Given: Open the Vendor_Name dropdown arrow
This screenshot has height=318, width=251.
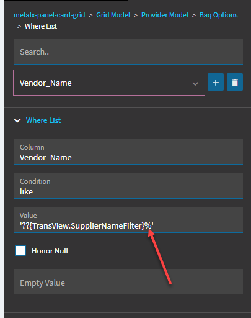Looking at the screenshot, I should coord(195,84).
